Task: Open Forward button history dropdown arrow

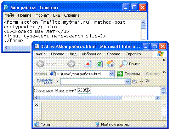Action: click(79, 64)
